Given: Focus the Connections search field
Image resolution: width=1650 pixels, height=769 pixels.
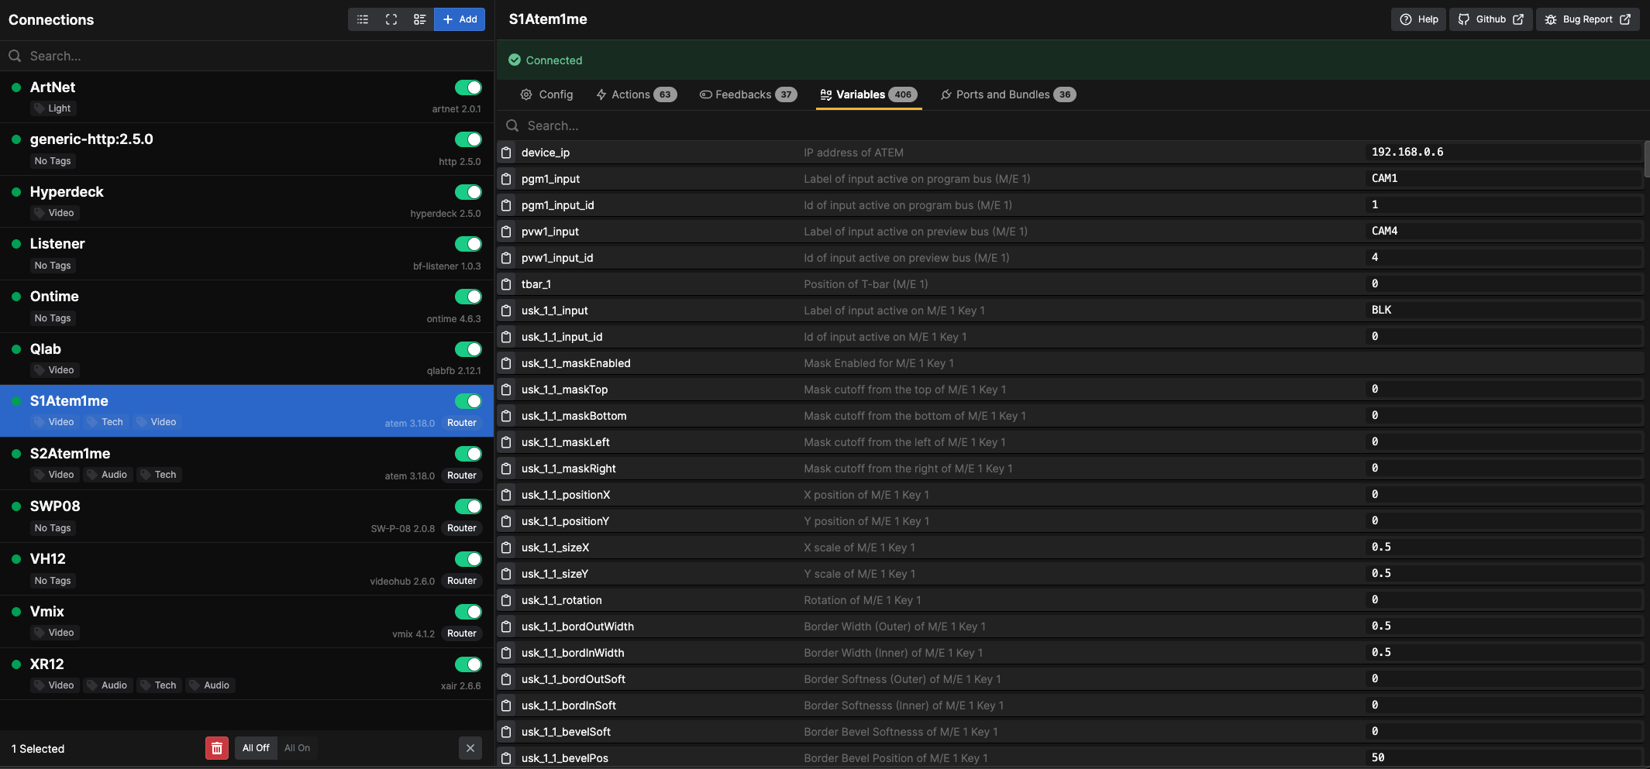Looking at the screenshot, I should pyautogui.click(x=246, y=56).
